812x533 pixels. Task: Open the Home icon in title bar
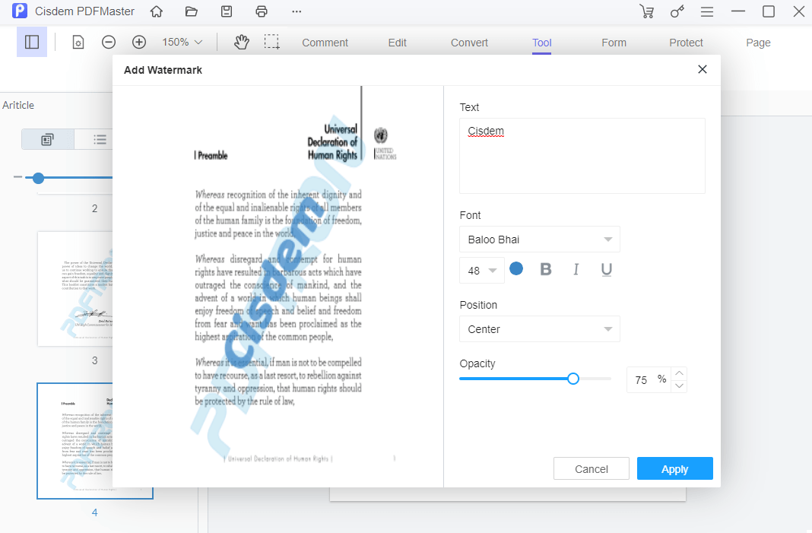157,11
